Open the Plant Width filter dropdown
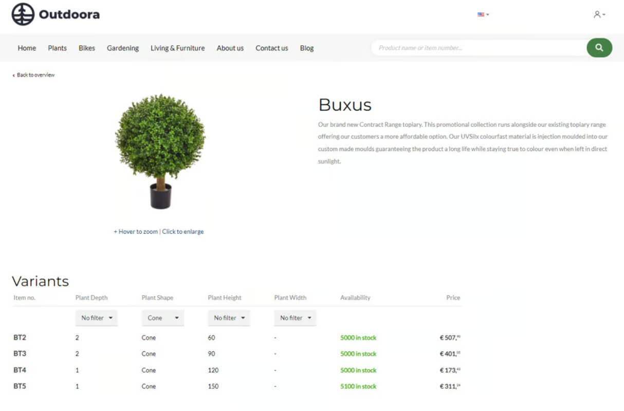 296,318
